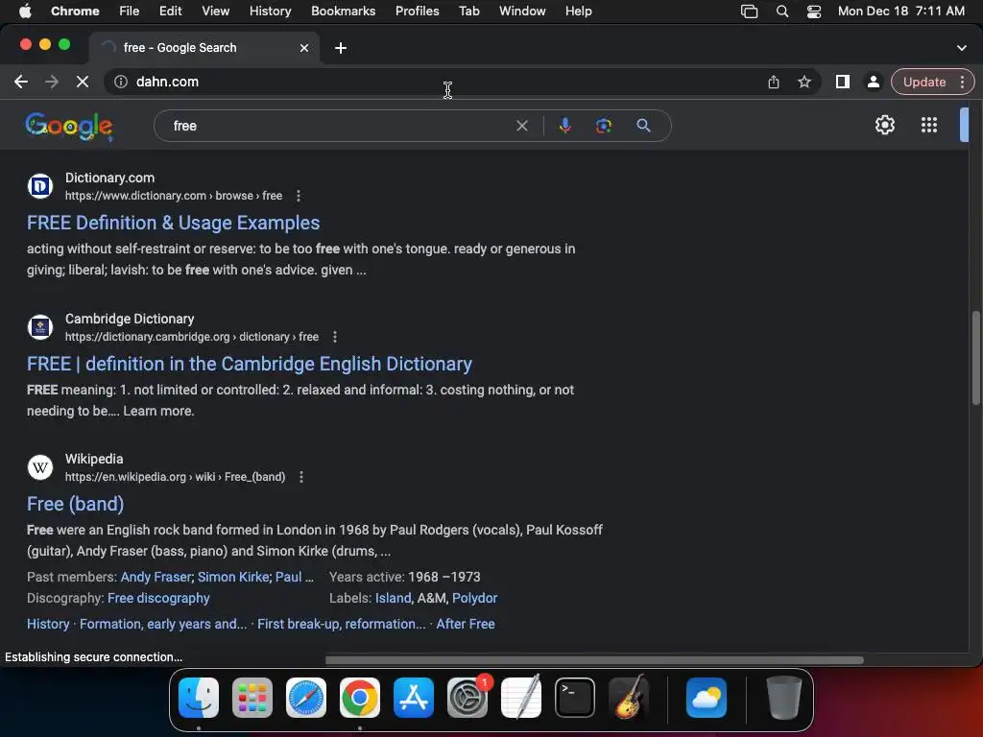983x737 pixels.
Task: View site information icon for dahn.com
Action: (121, 82)
